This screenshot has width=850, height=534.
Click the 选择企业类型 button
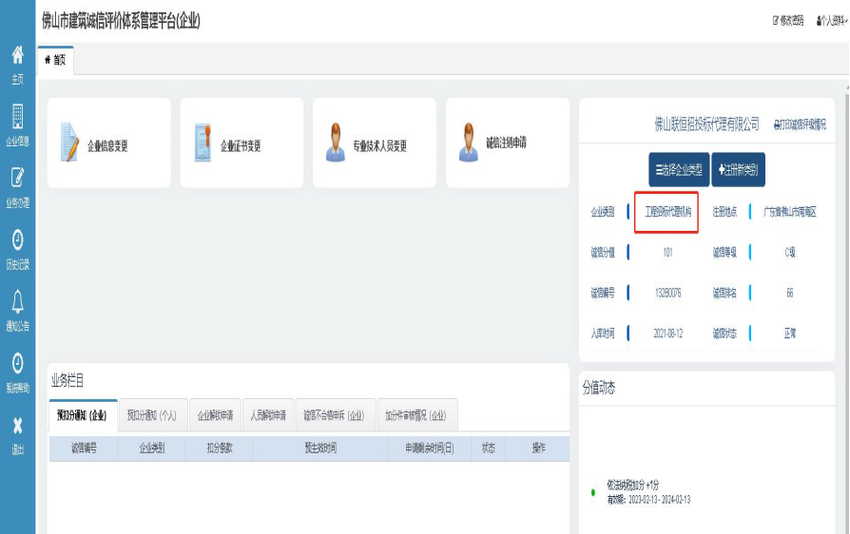(x=679, y=170)
